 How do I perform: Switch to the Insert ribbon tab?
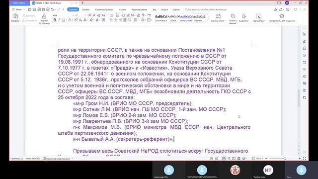pyautogui.click(x=86, y=9)
